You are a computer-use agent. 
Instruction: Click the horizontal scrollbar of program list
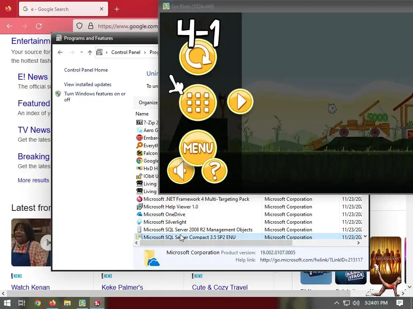(216, 243)
